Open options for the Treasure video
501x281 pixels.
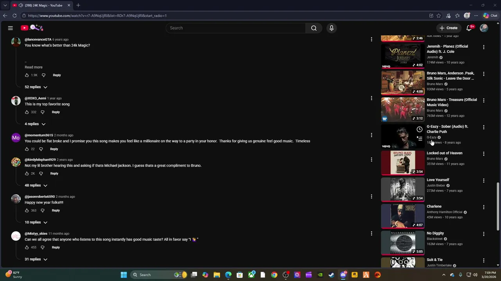tap(484, 100)
